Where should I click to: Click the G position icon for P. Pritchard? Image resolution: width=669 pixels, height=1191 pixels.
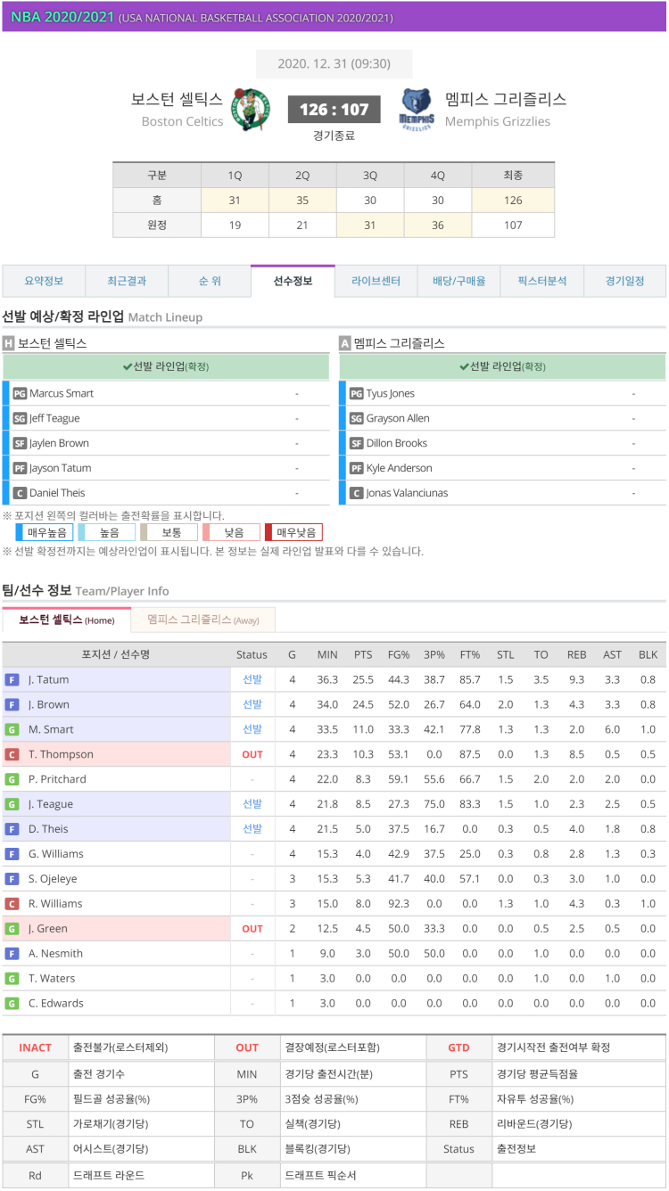[x=12, y=779]
